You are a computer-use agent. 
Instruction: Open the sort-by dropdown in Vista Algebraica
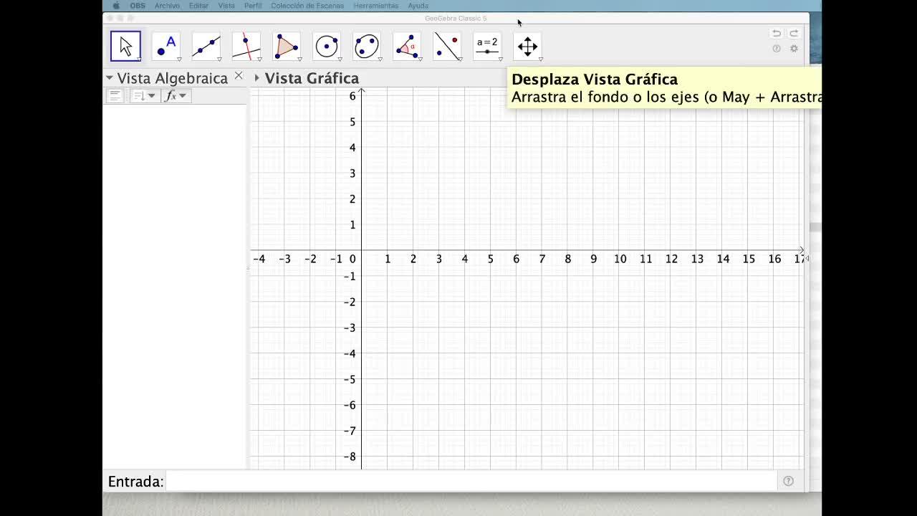pyautogui.click(x=144, y=95)
